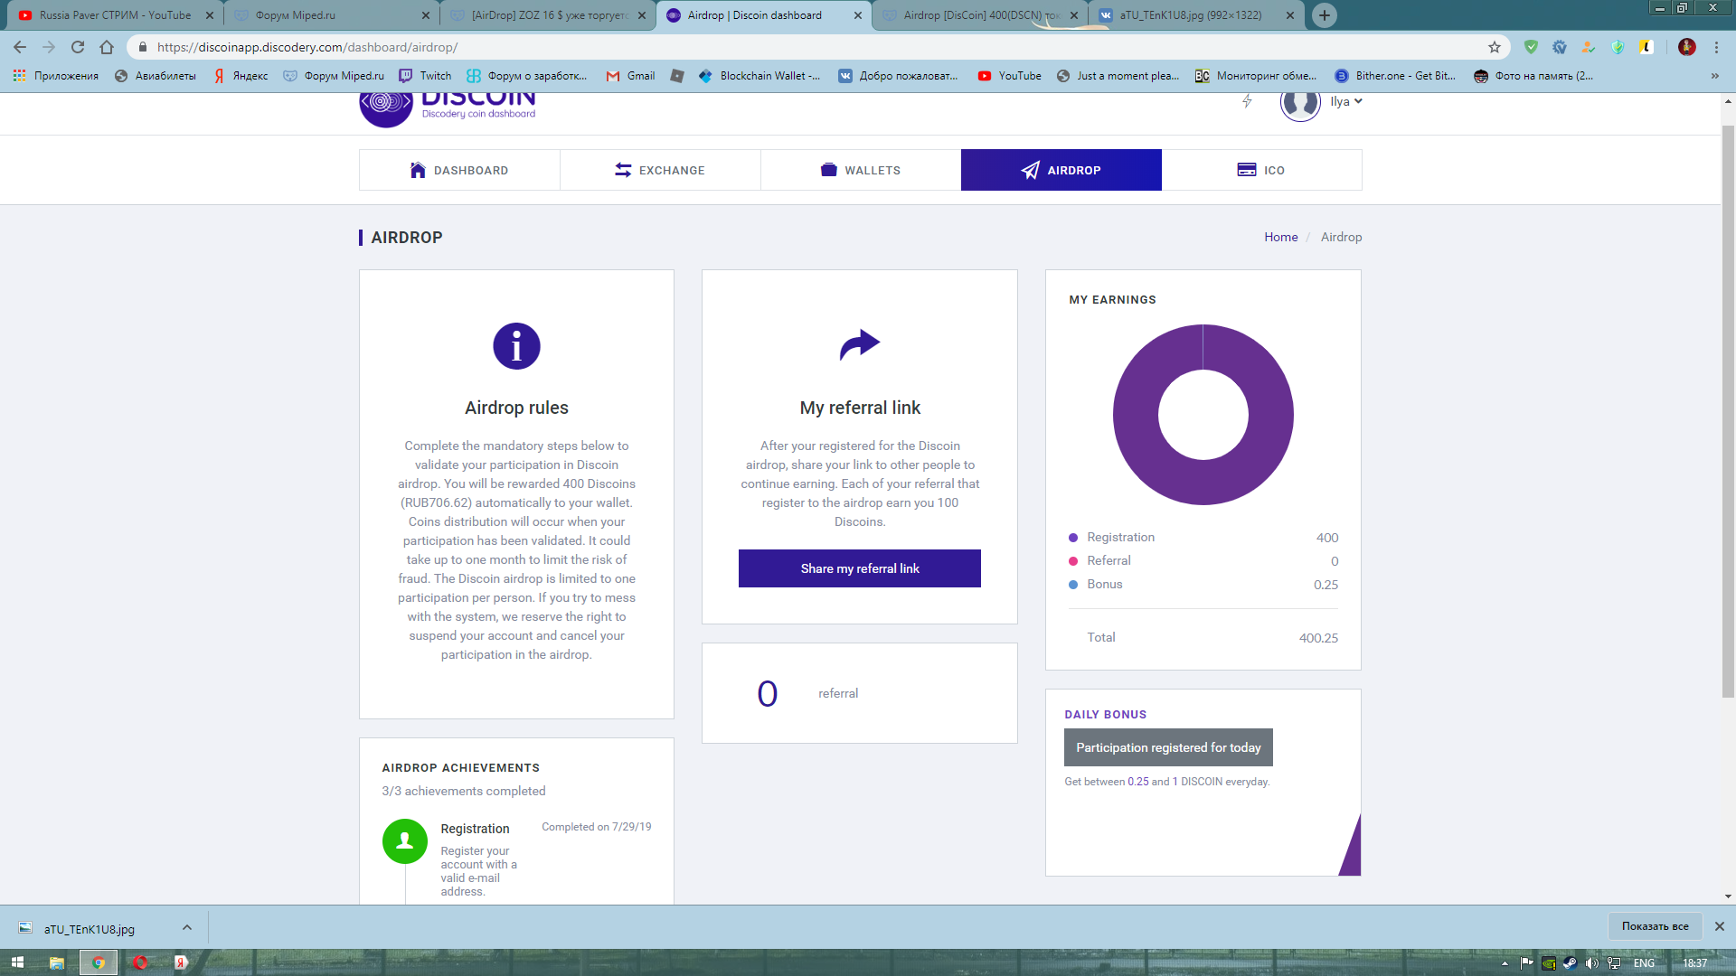Click the Discoin logo icon
Screen dimensions: 1736x976
coord(386,108)
